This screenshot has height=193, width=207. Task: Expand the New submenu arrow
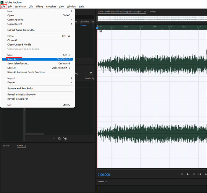[72, 11]
